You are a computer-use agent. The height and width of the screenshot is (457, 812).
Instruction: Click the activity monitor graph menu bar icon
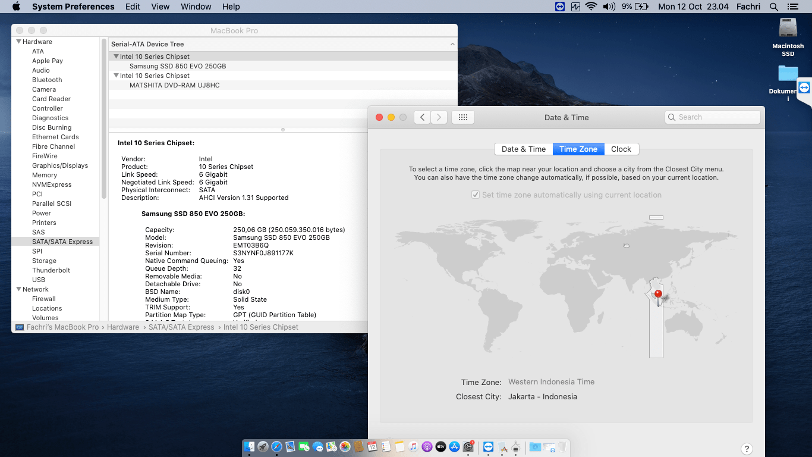point(575,7)
